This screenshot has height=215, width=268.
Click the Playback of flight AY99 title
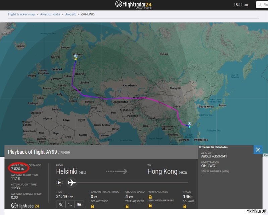[32, 152]
